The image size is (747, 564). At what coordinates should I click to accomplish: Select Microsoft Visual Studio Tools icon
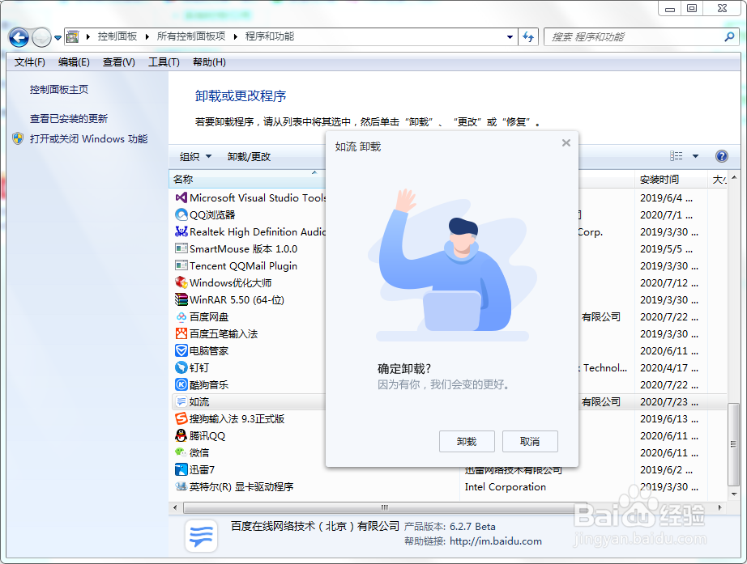point(181,197)
